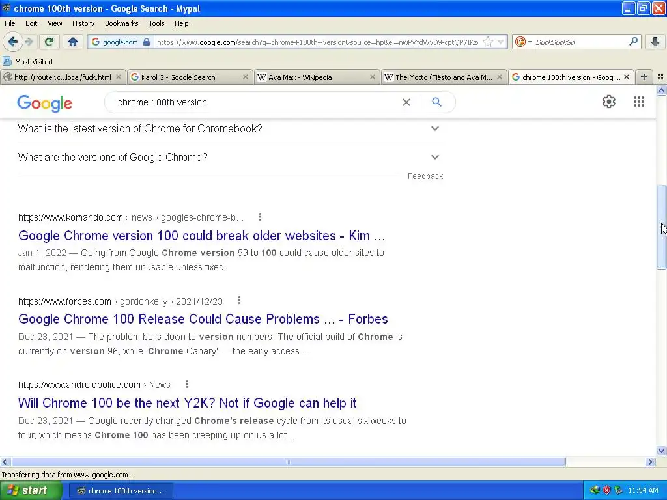
Task: Close the Ava Max Wikipedia tab
Action: (x=372, y=77)
